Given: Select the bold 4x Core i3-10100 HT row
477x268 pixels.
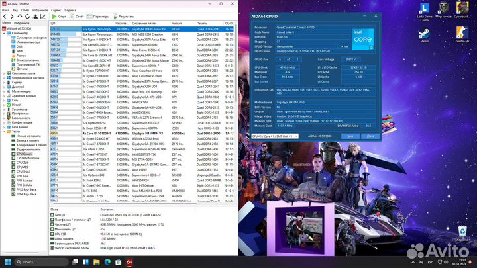Looking at the screenshot, I should (142, 134).
